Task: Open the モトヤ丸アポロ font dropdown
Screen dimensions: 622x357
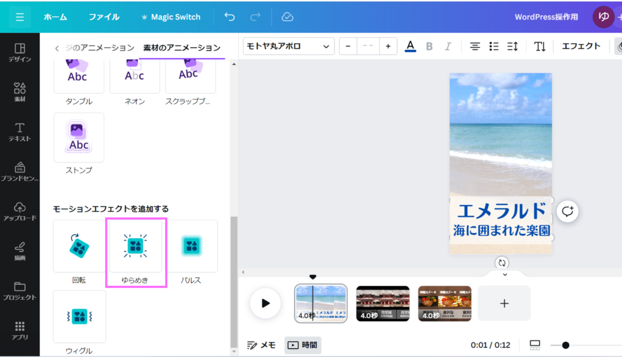Action: [289, 46]
